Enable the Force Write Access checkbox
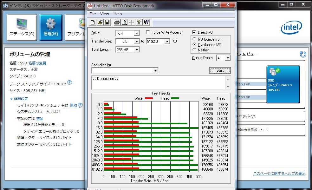 148,32
